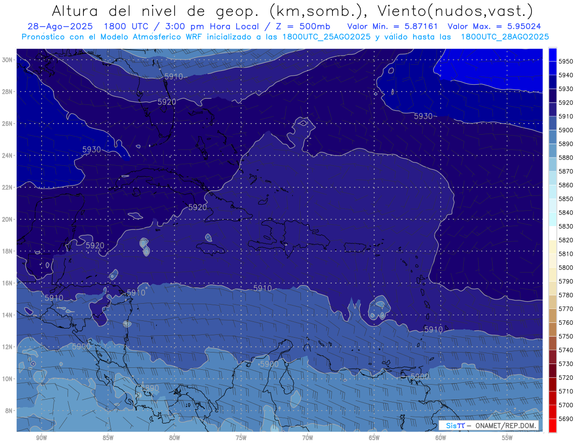Click legend value 5750

(566, 336)
